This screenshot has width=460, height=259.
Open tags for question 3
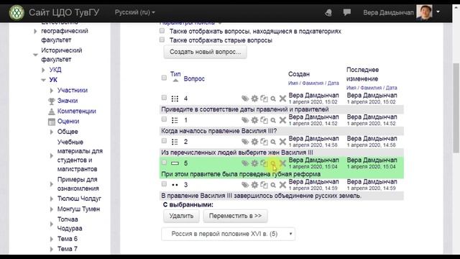pyautogui.click(x=245, y=185)
